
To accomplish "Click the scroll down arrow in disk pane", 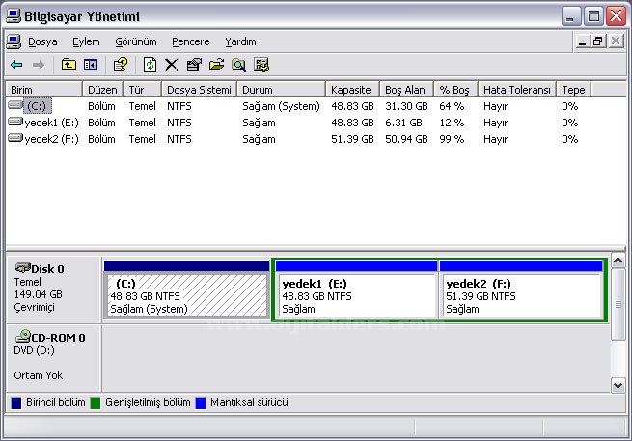I will [618, 385].
